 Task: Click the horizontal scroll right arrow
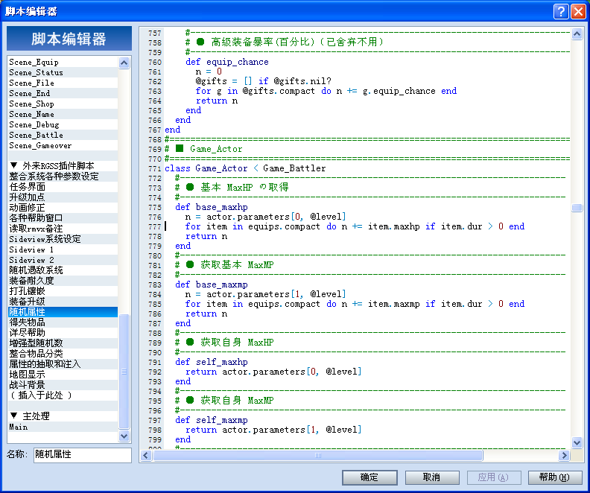[564, 456]
